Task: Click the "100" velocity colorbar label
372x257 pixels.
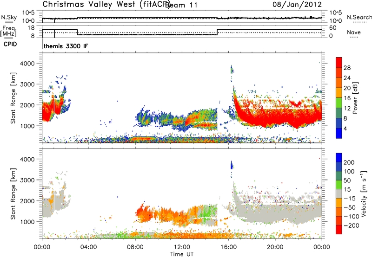Action: (349, 172)
